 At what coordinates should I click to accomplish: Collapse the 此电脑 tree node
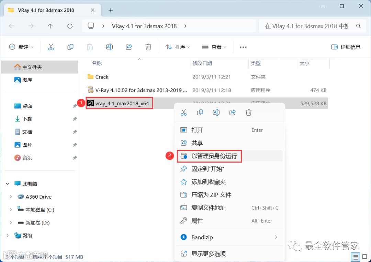tap(7, 183)
